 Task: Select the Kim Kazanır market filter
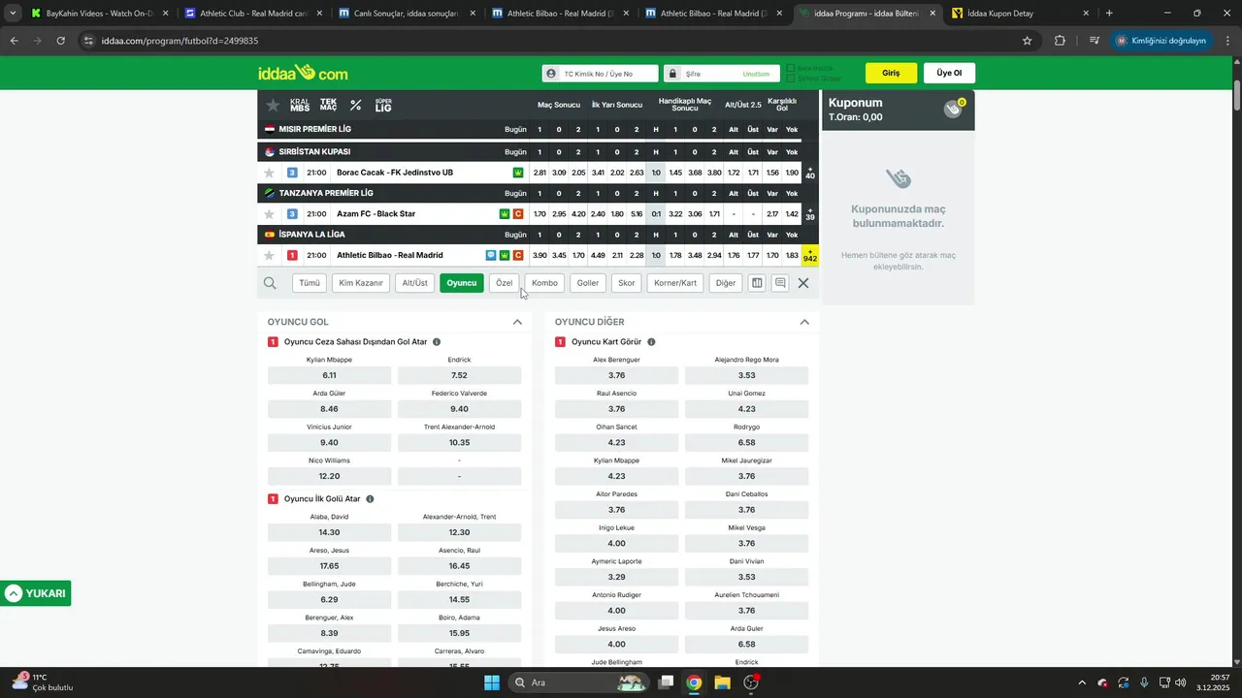(x=361, y=283)
